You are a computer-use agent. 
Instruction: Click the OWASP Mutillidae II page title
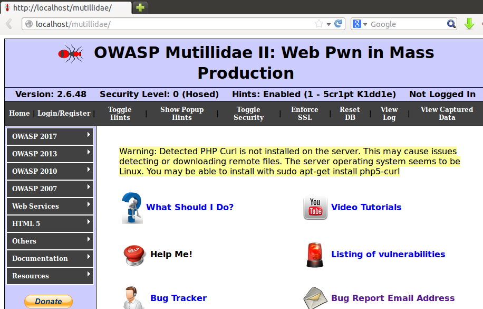click(264, 63)
